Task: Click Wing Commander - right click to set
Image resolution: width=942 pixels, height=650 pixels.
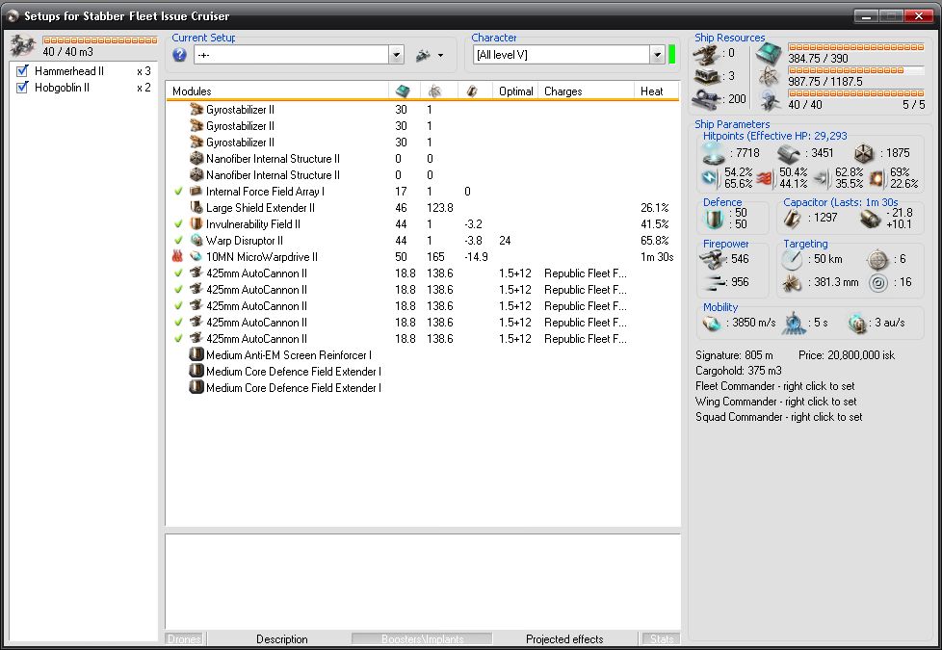Action: click(776, 402)
